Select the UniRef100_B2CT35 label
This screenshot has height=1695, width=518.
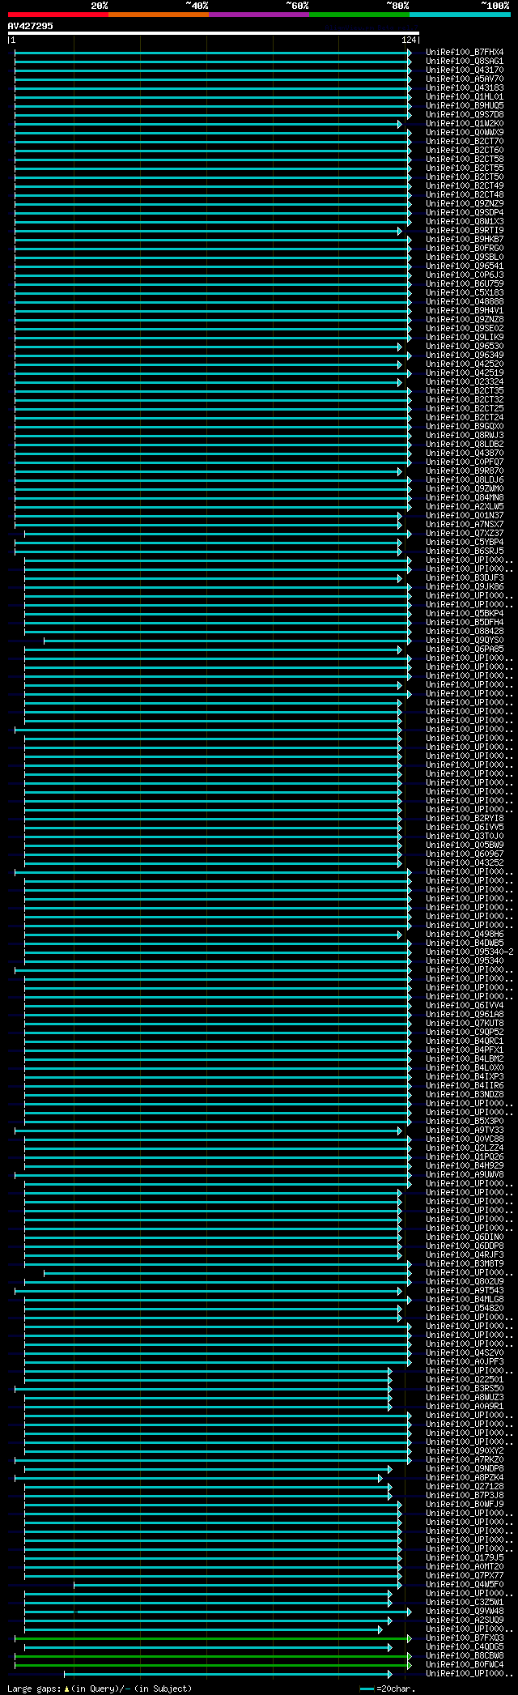point(465,391)
